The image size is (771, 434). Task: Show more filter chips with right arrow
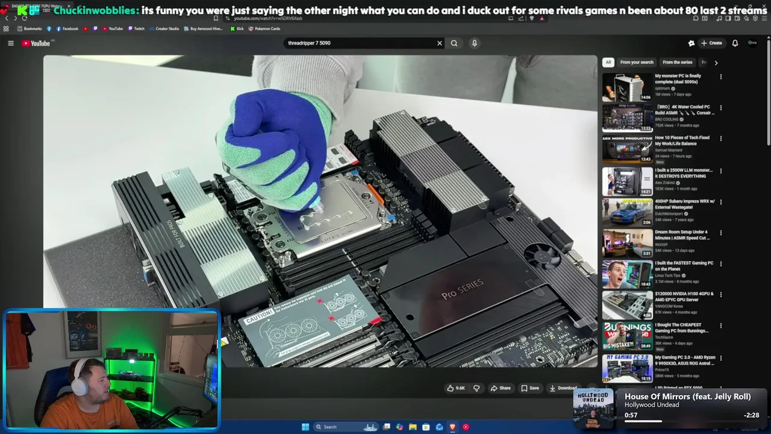point(716,63)
